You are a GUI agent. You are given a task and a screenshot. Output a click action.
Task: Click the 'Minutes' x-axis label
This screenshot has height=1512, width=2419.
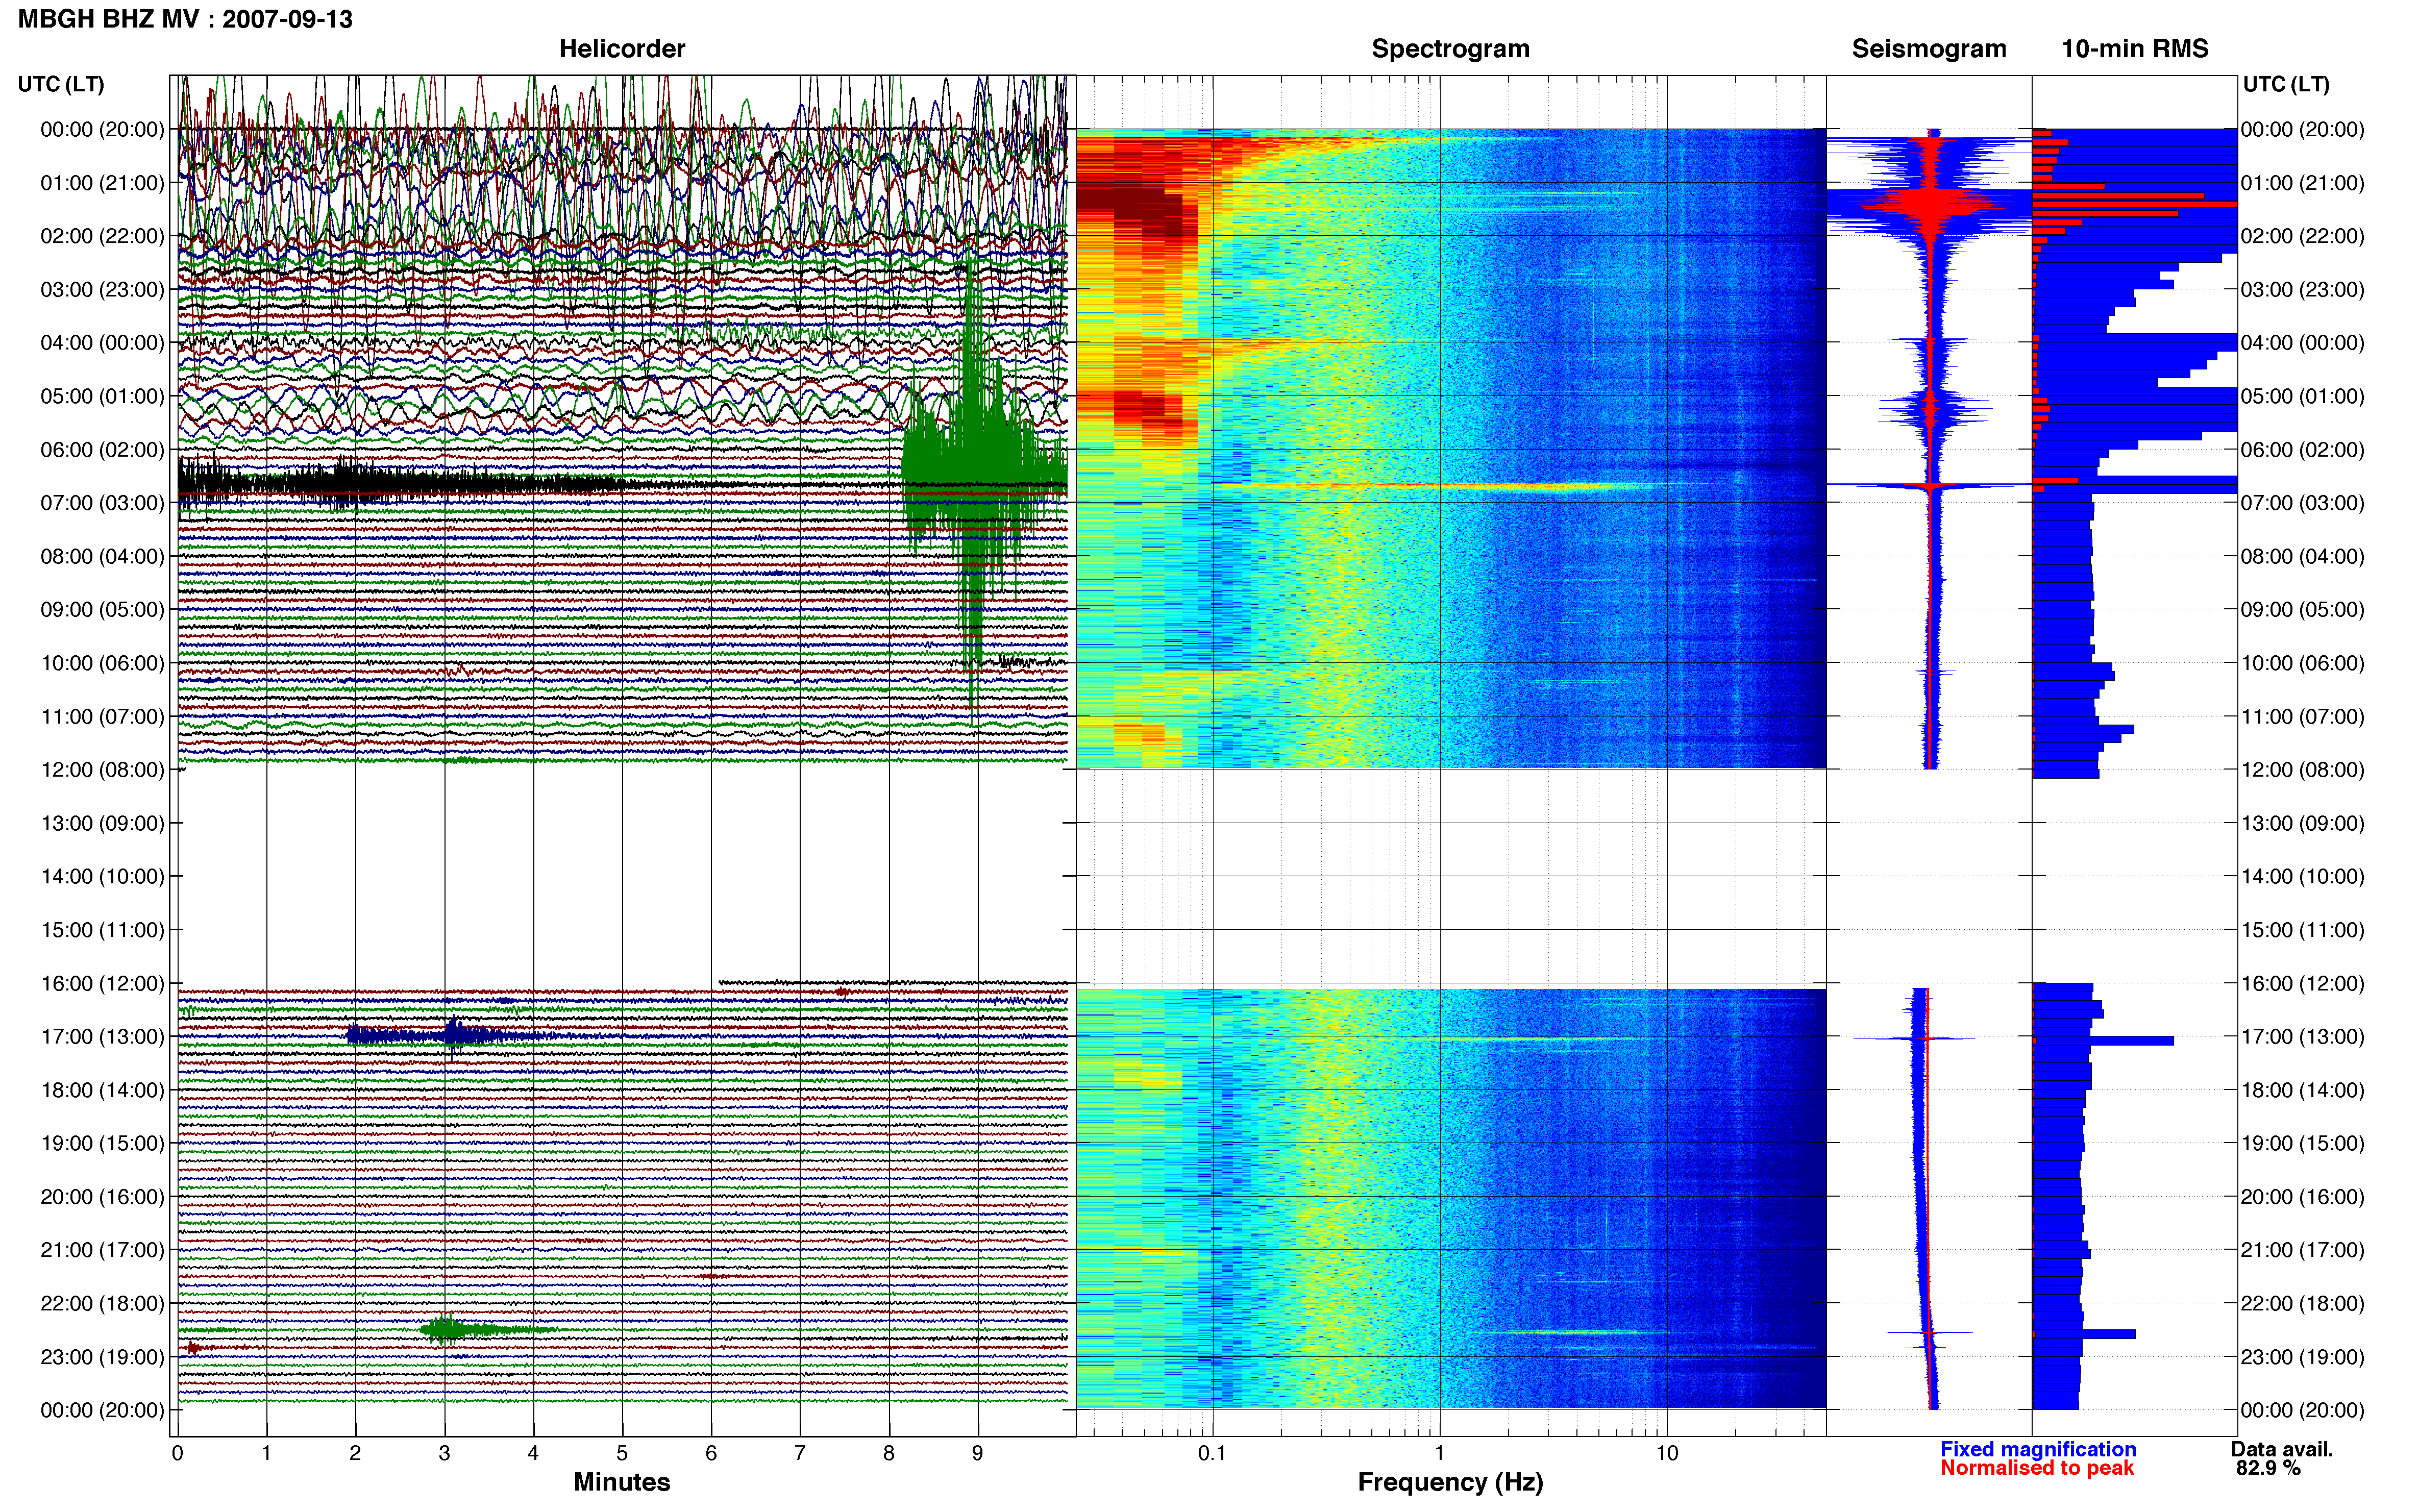tap(622, 1482)
